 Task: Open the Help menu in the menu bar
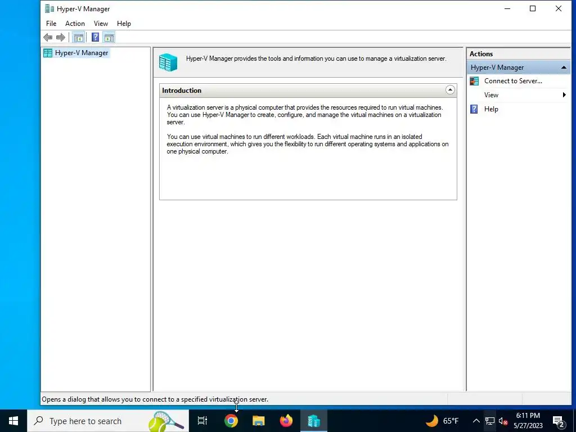tap(124, 24)
